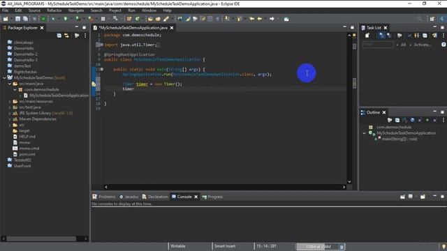Click the quick-fix marker beside Timer line

(94, 84)
